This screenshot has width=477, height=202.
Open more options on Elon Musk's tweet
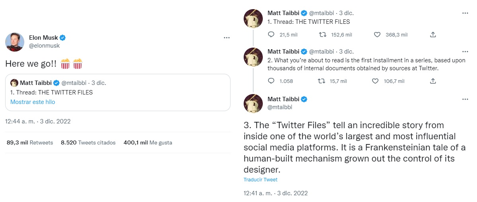(x=227, y=38)
